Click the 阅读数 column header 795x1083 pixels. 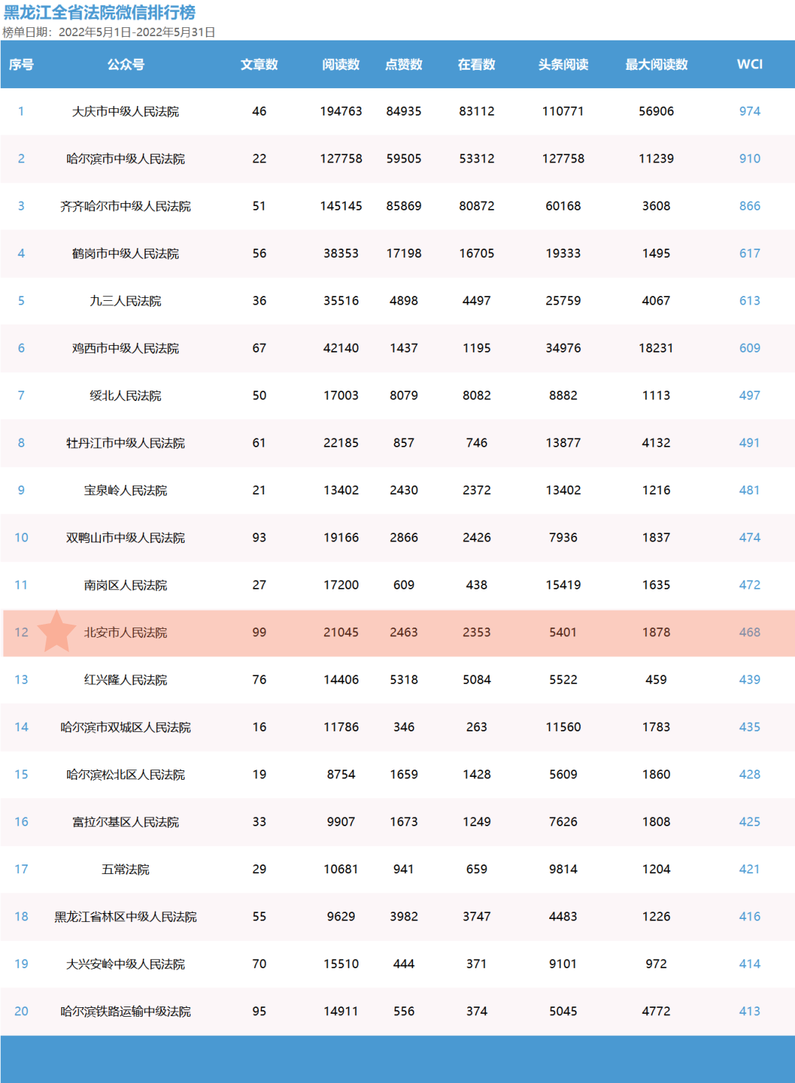tap(341, 65)
